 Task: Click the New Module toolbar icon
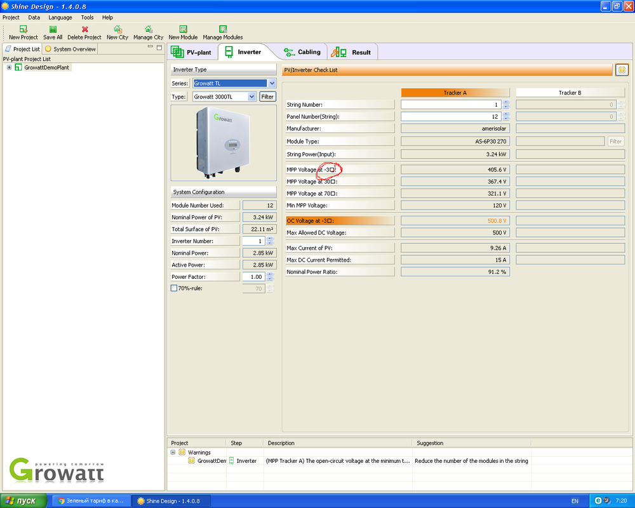(x=183, y=29)
